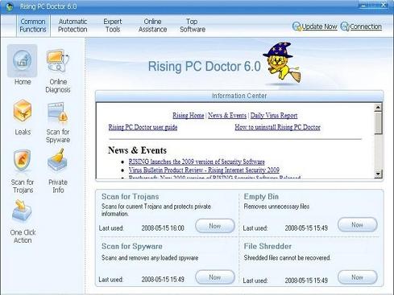Open the Rising PC Doctor user guide link
394x295 pixels.
pyautogui.click(x=143, y=127)
